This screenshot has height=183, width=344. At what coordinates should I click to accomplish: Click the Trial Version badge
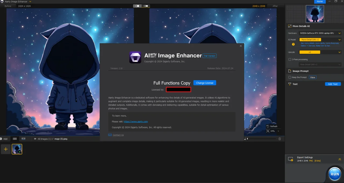[210, 56]
